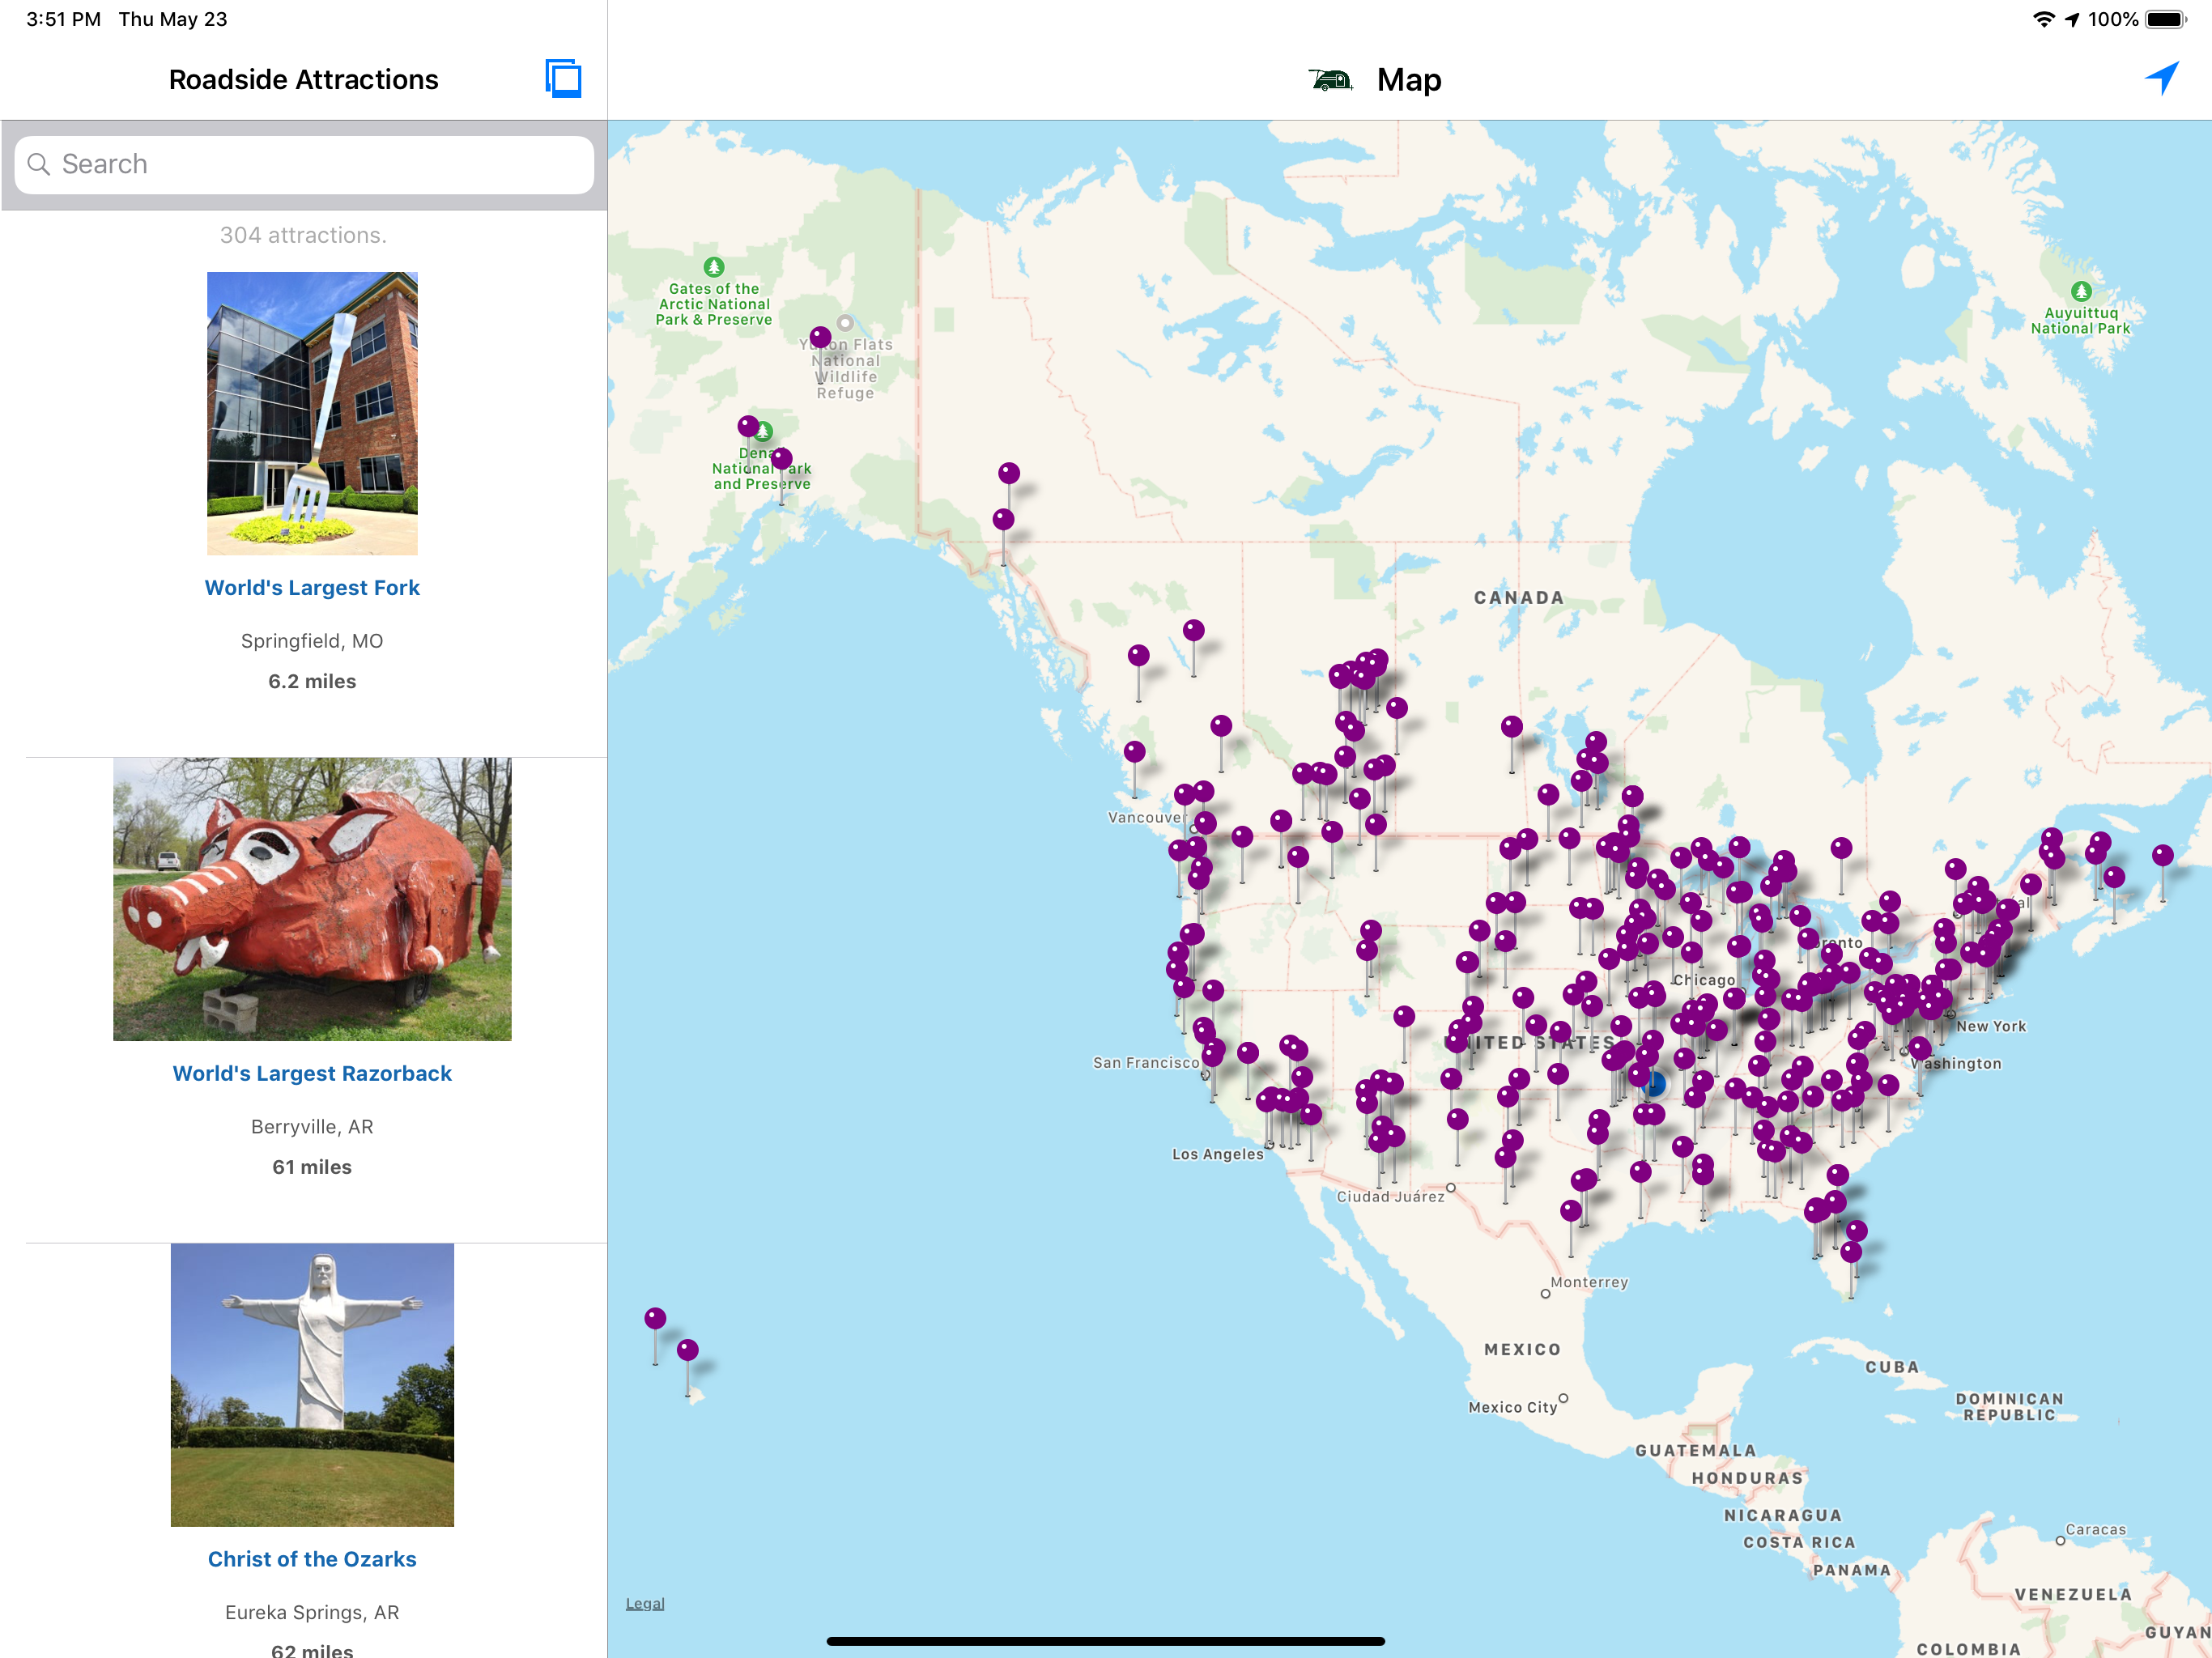The image size is (2212, 1658).
Task: Tap the Auyuittuq National Park tree icon
Action: 2081,291
